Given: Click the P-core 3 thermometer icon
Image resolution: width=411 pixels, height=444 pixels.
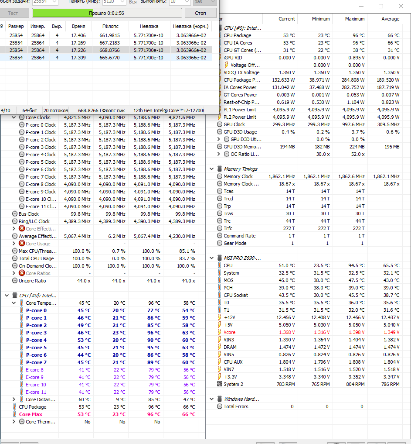Looking at the screenshot, I should (22, 332).
